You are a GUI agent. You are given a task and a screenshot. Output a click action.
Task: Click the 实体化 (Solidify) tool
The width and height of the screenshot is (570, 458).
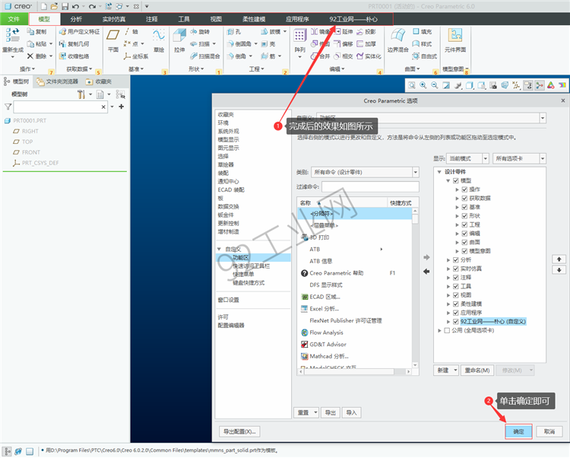click(369, 56)
